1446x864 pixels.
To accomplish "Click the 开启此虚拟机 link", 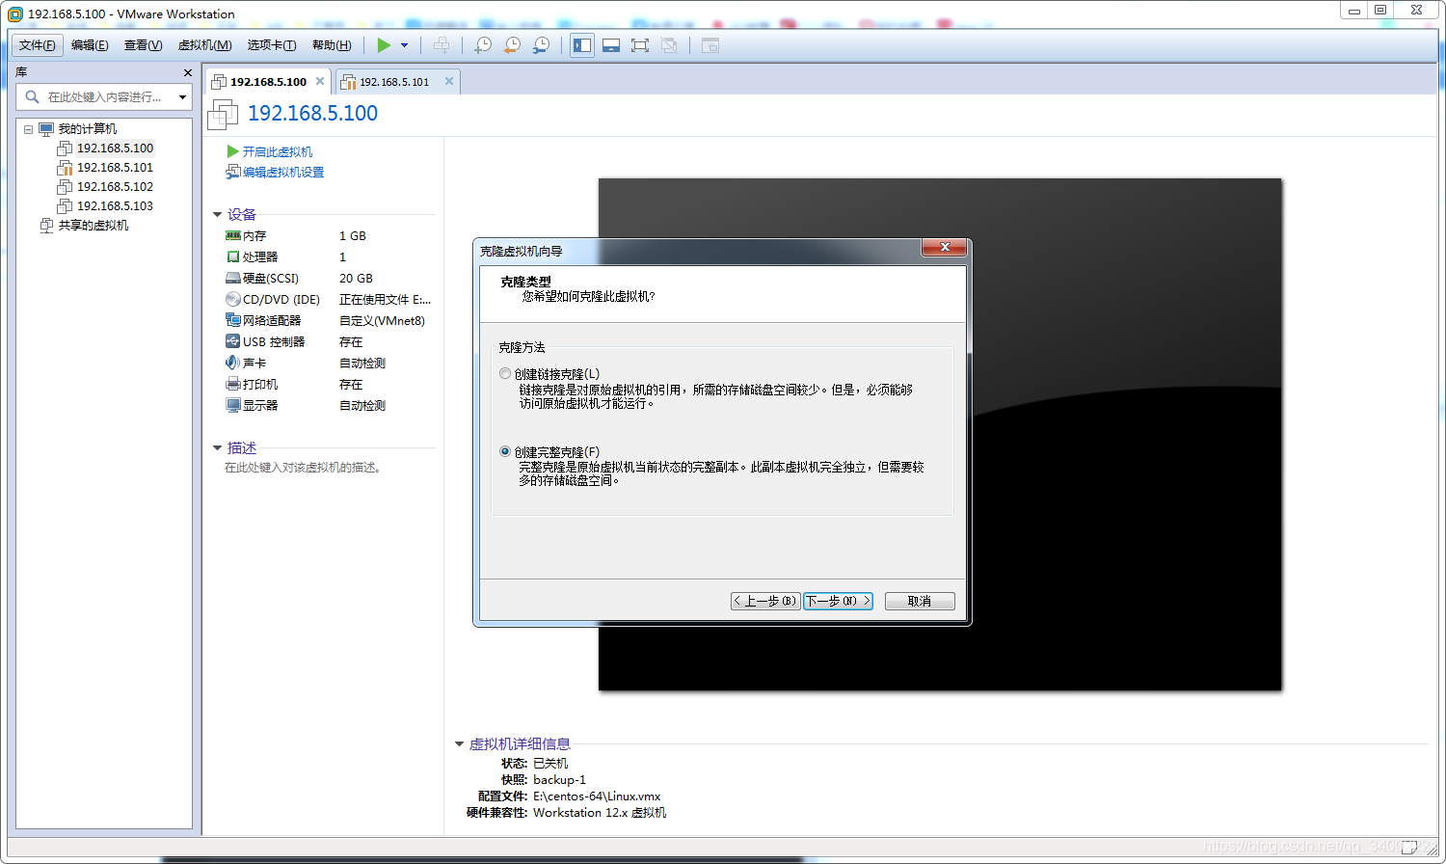I will tap(277, 151).
